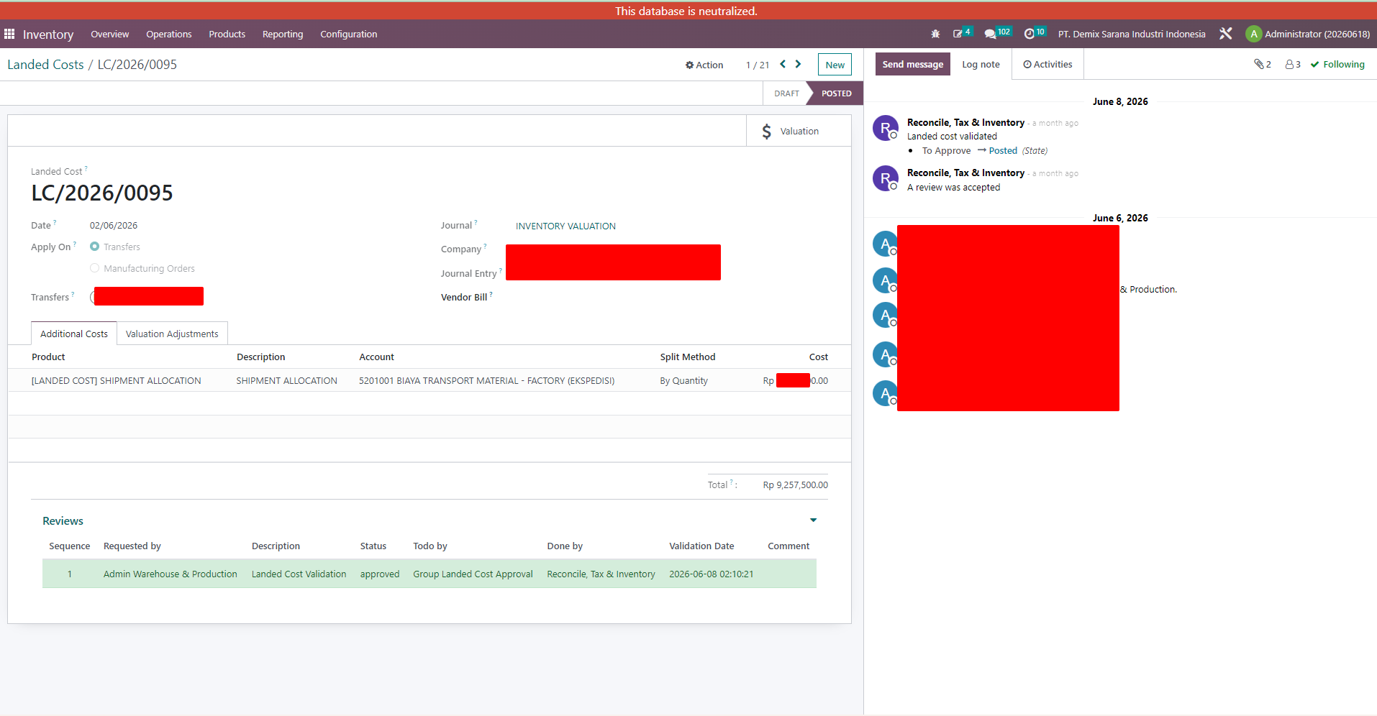Click Admin Warehouse & Production requester cell
This screenshot has width=1377, height=716.
170,574
